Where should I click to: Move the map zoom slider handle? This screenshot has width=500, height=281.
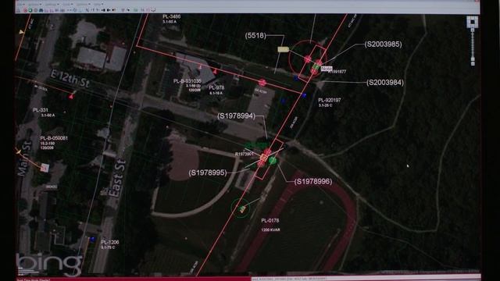click(473, 59)
